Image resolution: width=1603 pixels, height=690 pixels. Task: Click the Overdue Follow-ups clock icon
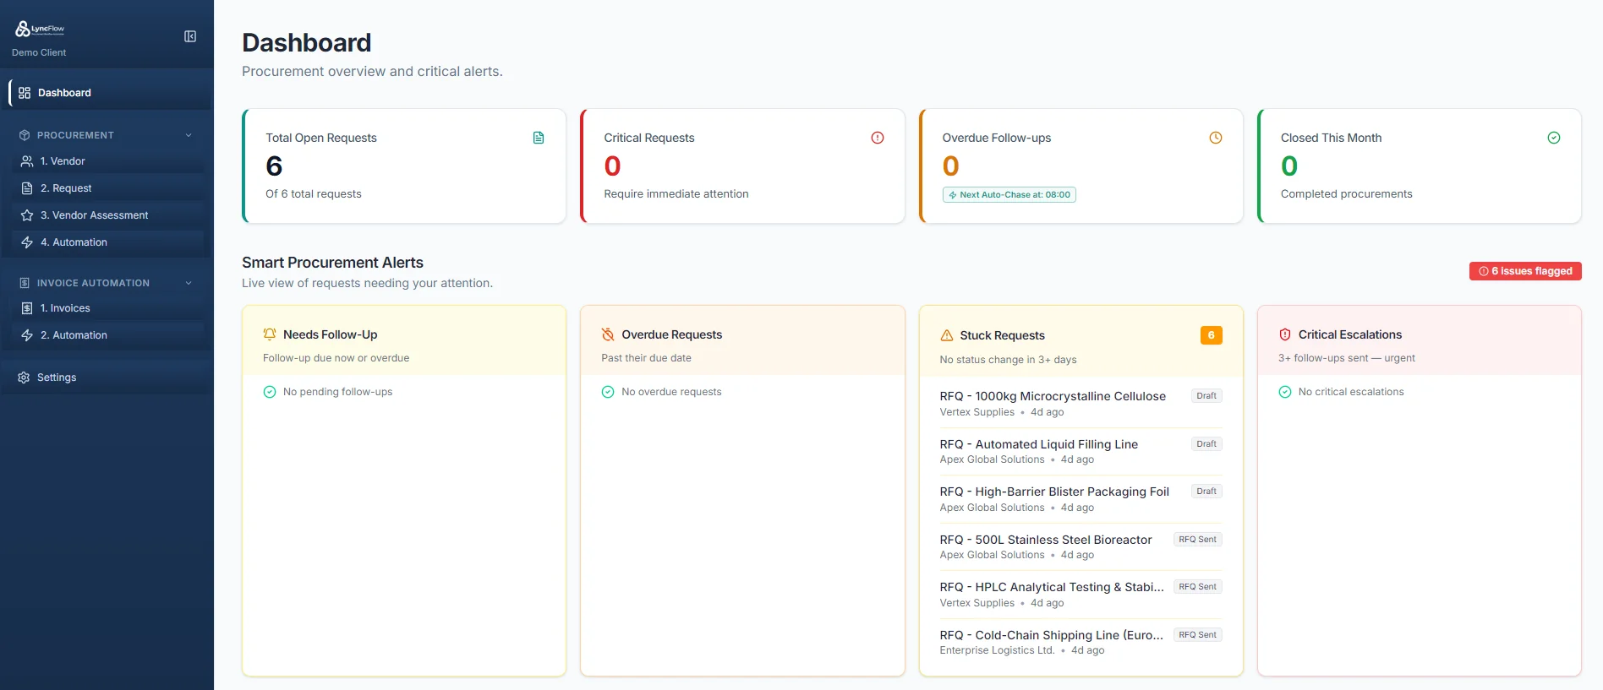click(x=1216, y=138)
